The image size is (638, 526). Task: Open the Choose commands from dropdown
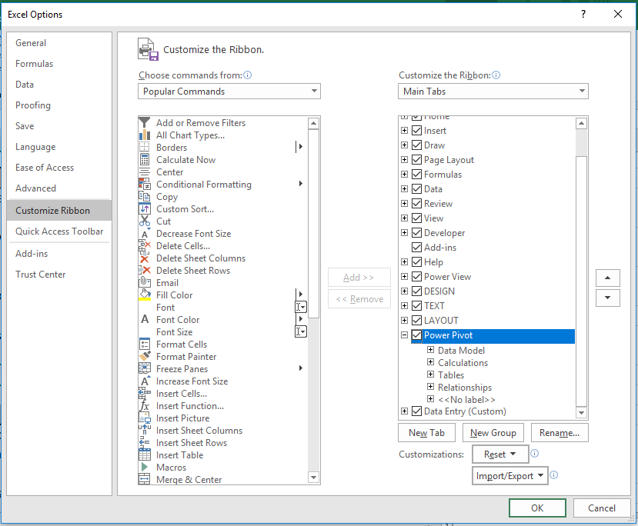(x=229, y=91)
